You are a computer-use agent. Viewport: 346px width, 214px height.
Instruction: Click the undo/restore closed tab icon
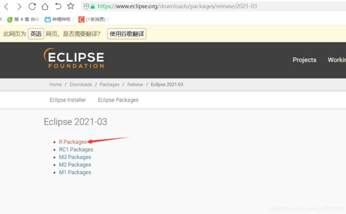58,6
